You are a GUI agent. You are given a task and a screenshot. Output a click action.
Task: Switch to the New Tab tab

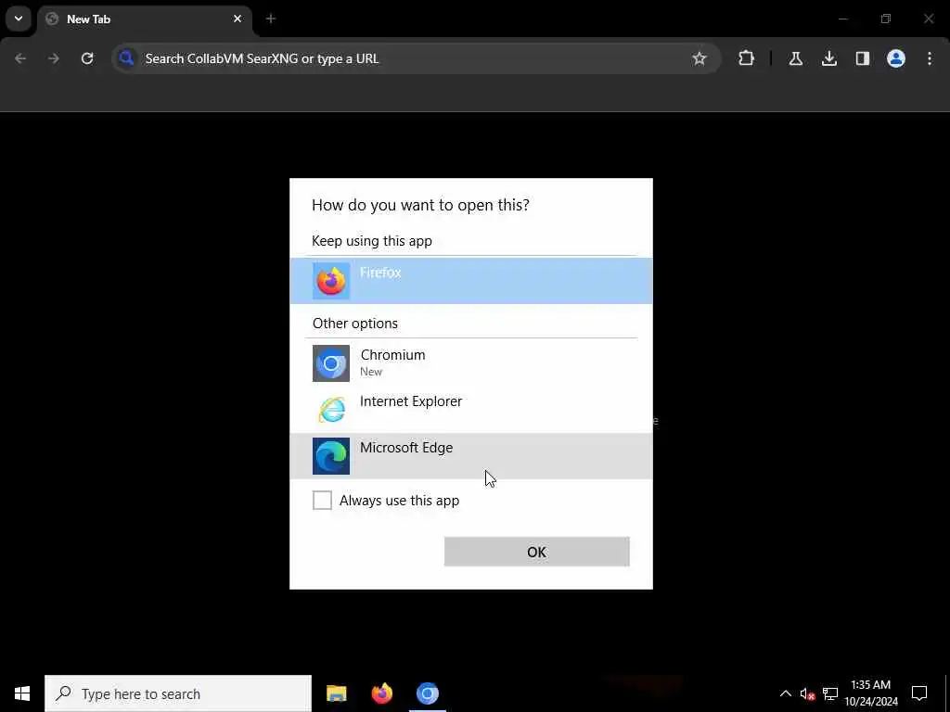pyautogui.click(x=145, y=19)
